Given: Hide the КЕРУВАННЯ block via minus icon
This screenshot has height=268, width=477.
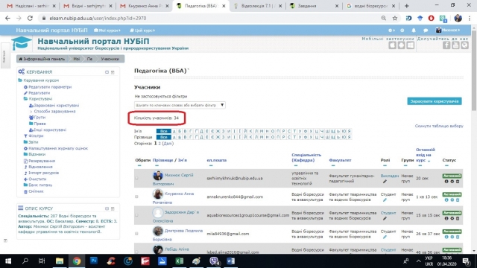Looking at the screenshot, I should click(x=107, y=72).
